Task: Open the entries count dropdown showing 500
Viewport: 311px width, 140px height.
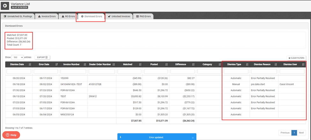Action: pyautogui.click(x=18, y=57)
